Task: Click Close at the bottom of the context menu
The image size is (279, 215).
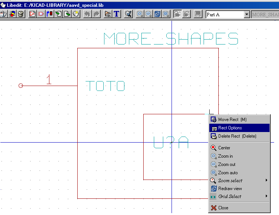Action: tap(223, 207)
